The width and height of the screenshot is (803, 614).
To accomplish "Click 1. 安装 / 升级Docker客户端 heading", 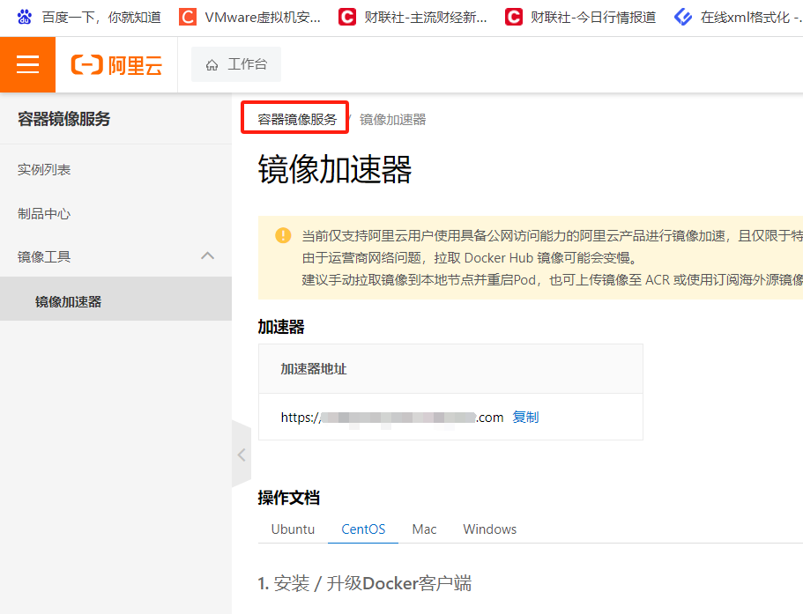I will tap(365, 583).
